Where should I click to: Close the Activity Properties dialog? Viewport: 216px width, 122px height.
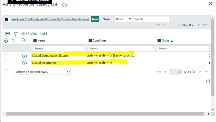coord(210,4)
